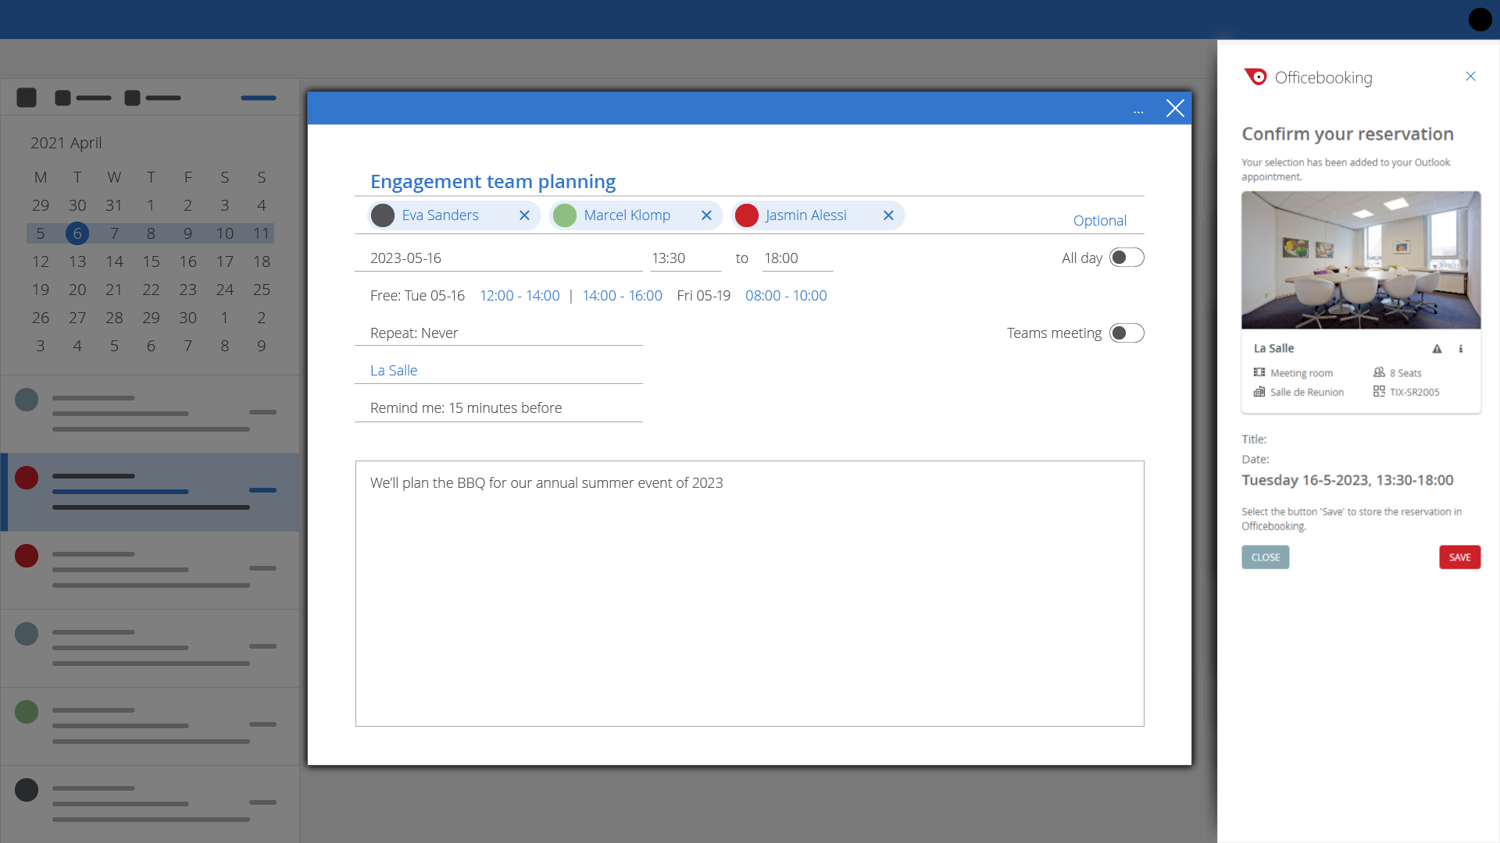Open the start time 13:30 field
Viewport: 1500px width, 843px height.
[x=684, y=258]
